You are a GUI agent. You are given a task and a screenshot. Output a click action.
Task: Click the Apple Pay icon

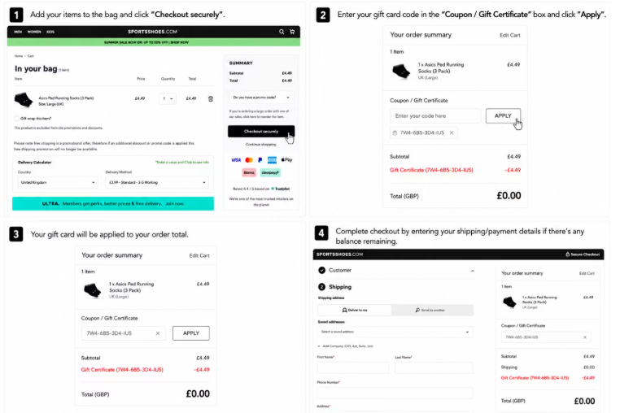coord(286,160)
